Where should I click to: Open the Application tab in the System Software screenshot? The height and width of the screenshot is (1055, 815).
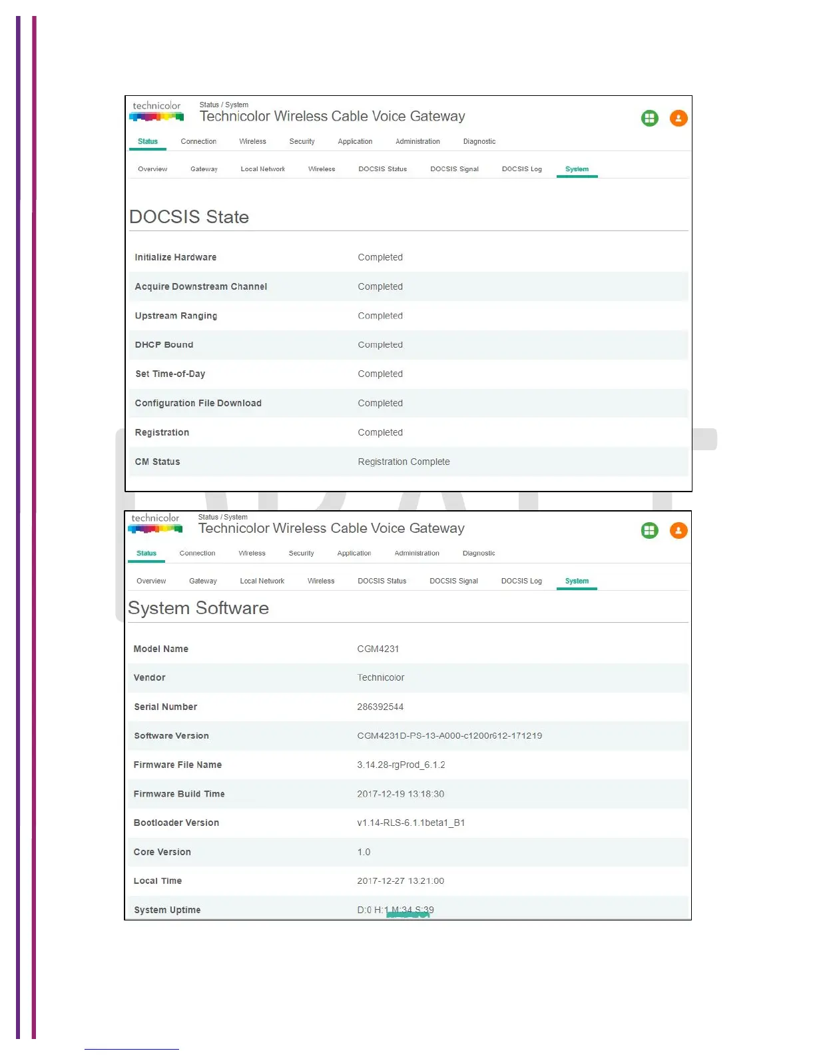click(x=354, y=553)
